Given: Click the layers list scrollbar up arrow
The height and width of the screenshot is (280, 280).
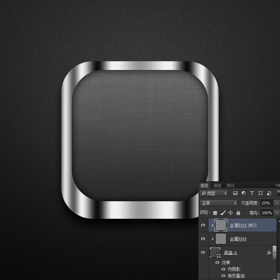Looking at the screenshot, I should tap(278, 221).
